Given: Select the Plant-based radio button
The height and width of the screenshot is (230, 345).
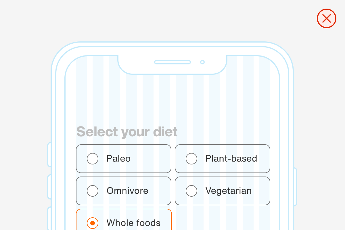Looking at the screenshot, I should [191, 159].
